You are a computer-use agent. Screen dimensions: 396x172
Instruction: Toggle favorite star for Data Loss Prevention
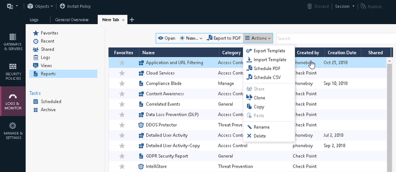pyautogui.click(x=122, y=115)
